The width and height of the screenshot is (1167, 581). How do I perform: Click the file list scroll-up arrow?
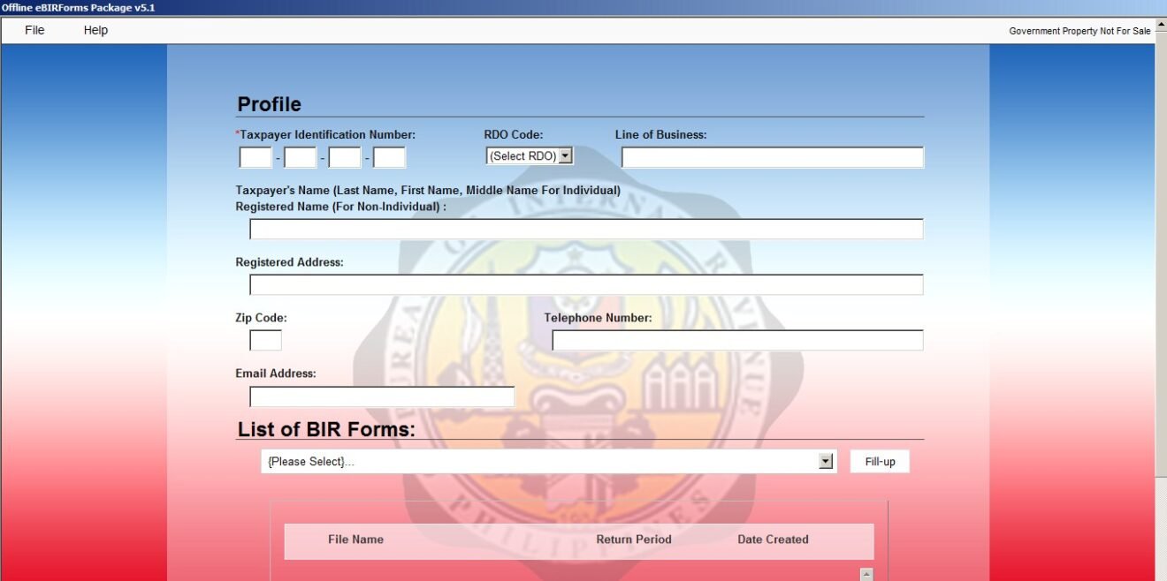tap(866, 575)
